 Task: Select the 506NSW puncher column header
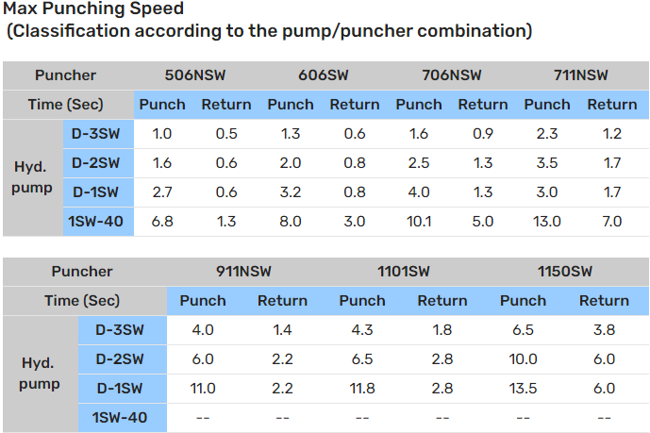tap(194, 75)
